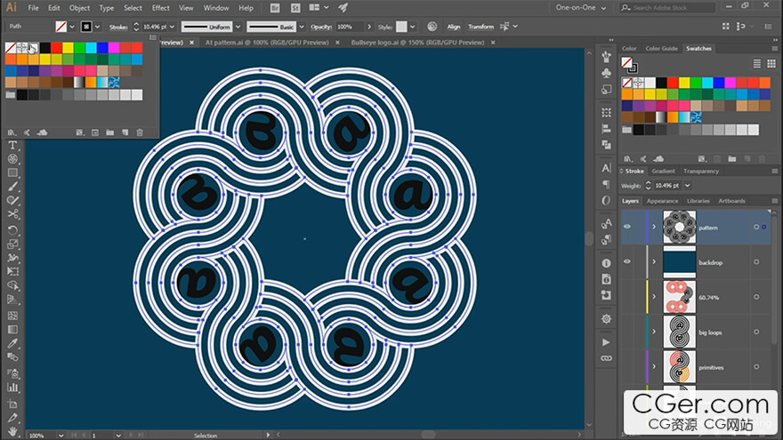This screenshot has width=783, height=440.
Task: Open the One-on-One workspace switcher
Action: click(581, 8)
